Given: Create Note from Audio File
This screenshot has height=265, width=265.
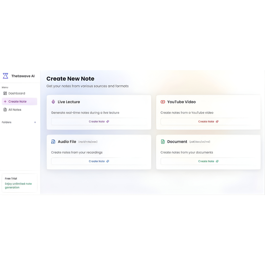Looking at the screenshot, I should coord(99,161).
